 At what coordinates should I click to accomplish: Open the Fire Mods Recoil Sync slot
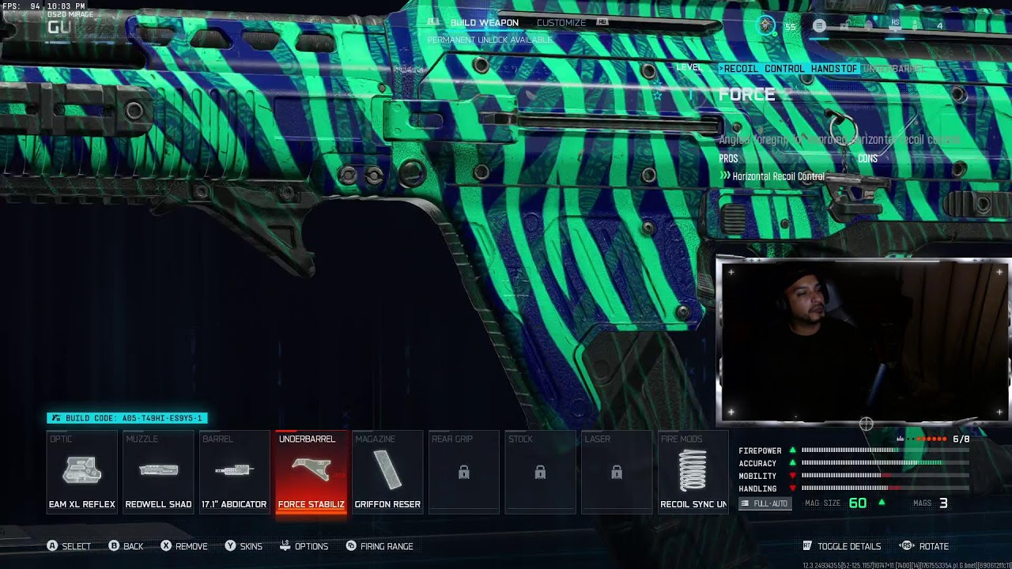[693, 473]
